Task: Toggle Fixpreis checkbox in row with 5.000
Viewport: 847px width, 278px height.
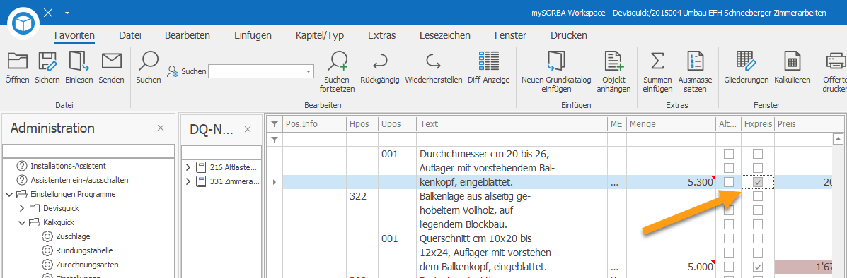Action: (x=758, y=267)
